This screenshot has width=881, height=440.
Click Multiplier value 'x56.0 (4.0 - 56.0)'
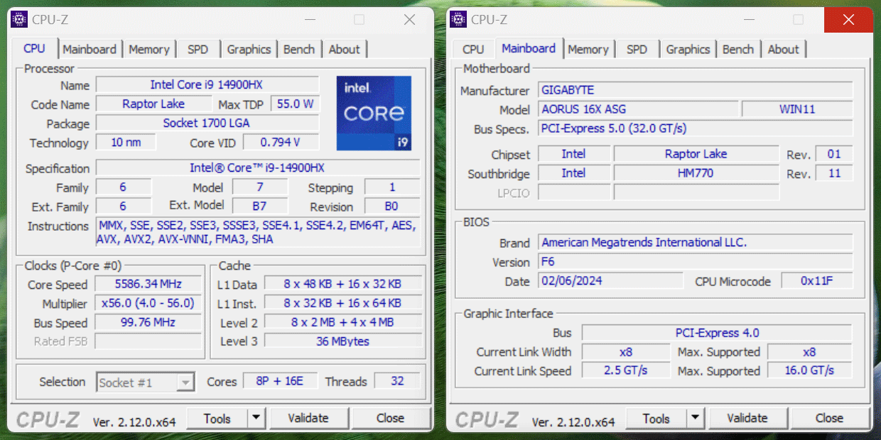pos(148,303)
